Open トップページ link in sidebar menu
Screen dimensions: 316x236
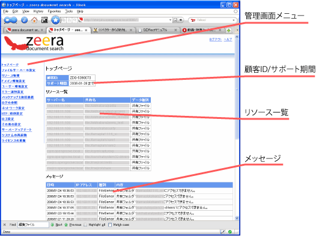(x=10, y=65)
